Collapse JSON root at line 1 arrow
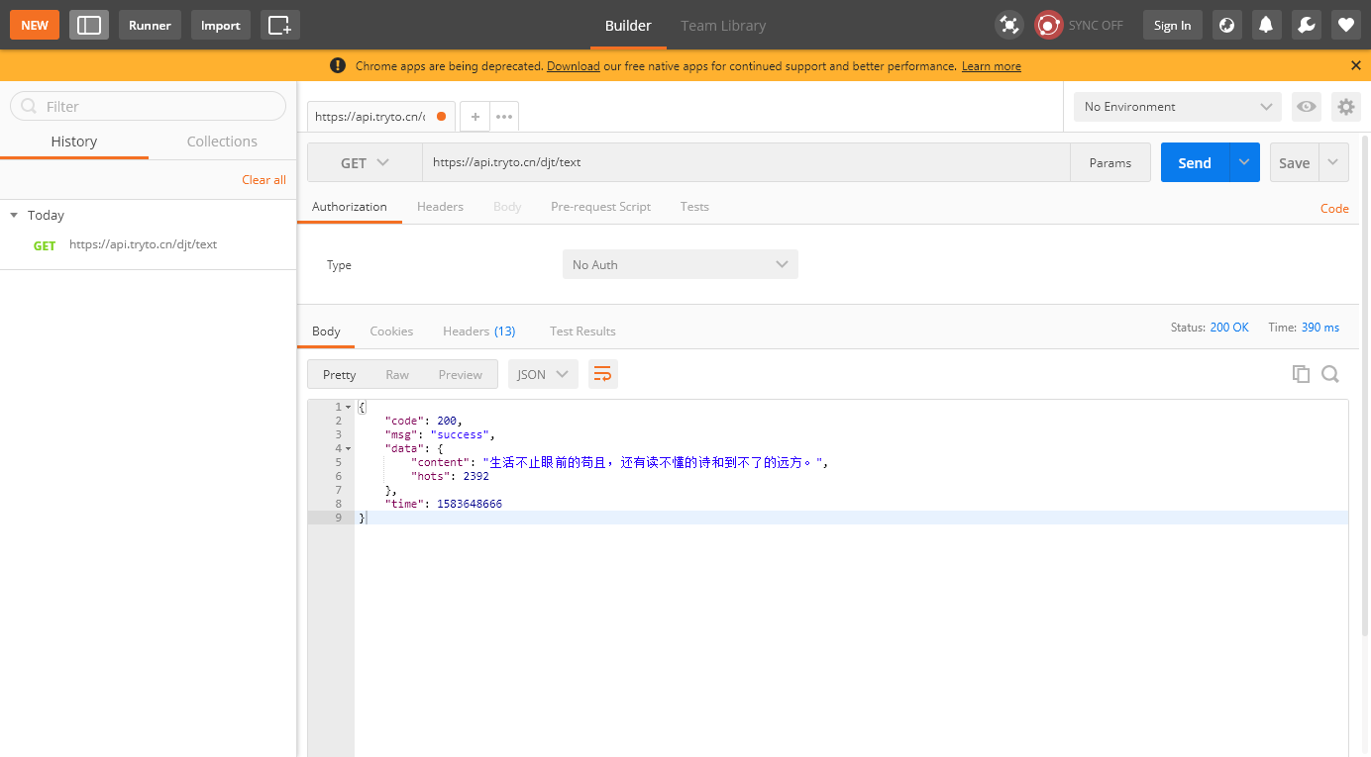The image size is (1371, 757). [x=348, y=407]
